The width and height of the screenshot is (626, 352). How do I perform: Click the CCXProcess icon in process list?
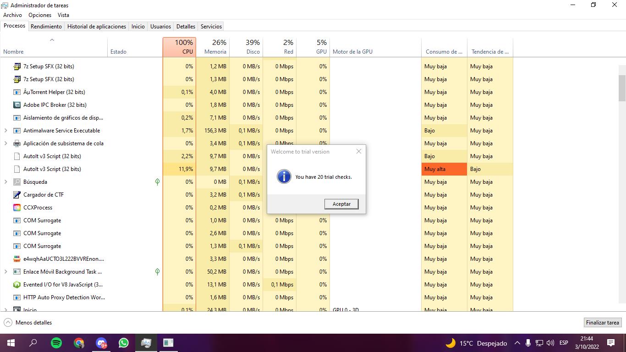tap(17, 208)
